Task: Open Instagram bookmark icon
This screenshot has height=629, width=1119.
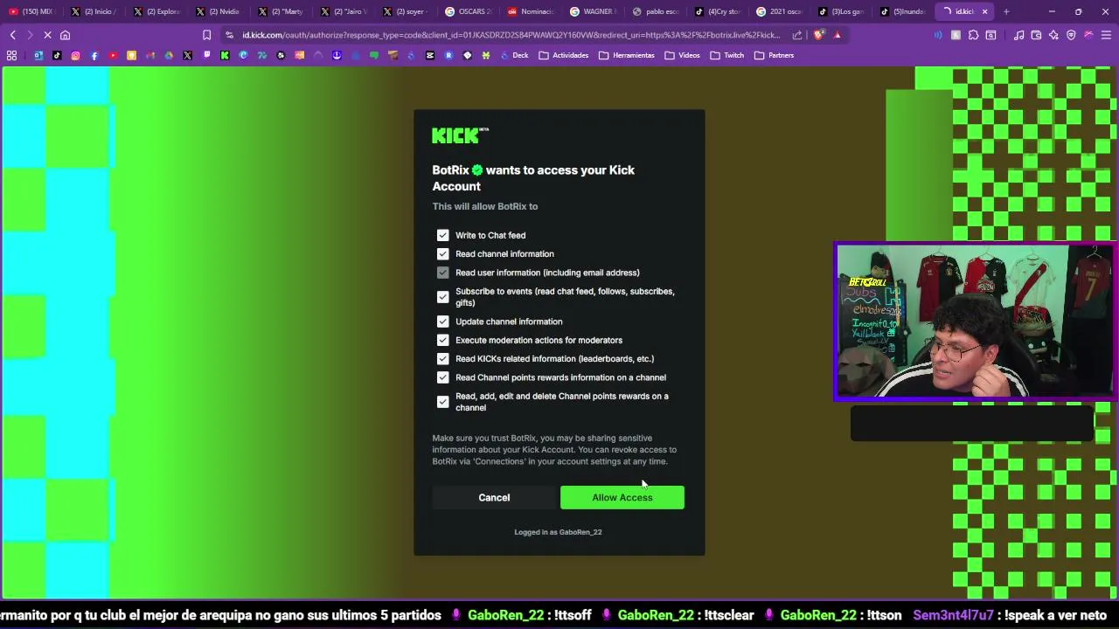Action: (x=75, y=55)
